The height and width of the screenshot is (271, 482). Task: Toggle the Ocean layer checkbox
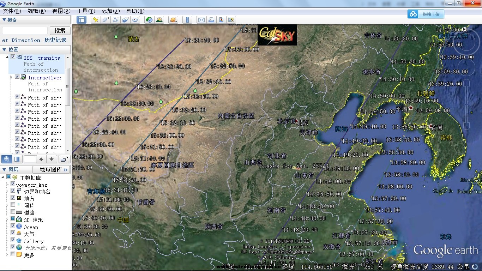point(13,226)
